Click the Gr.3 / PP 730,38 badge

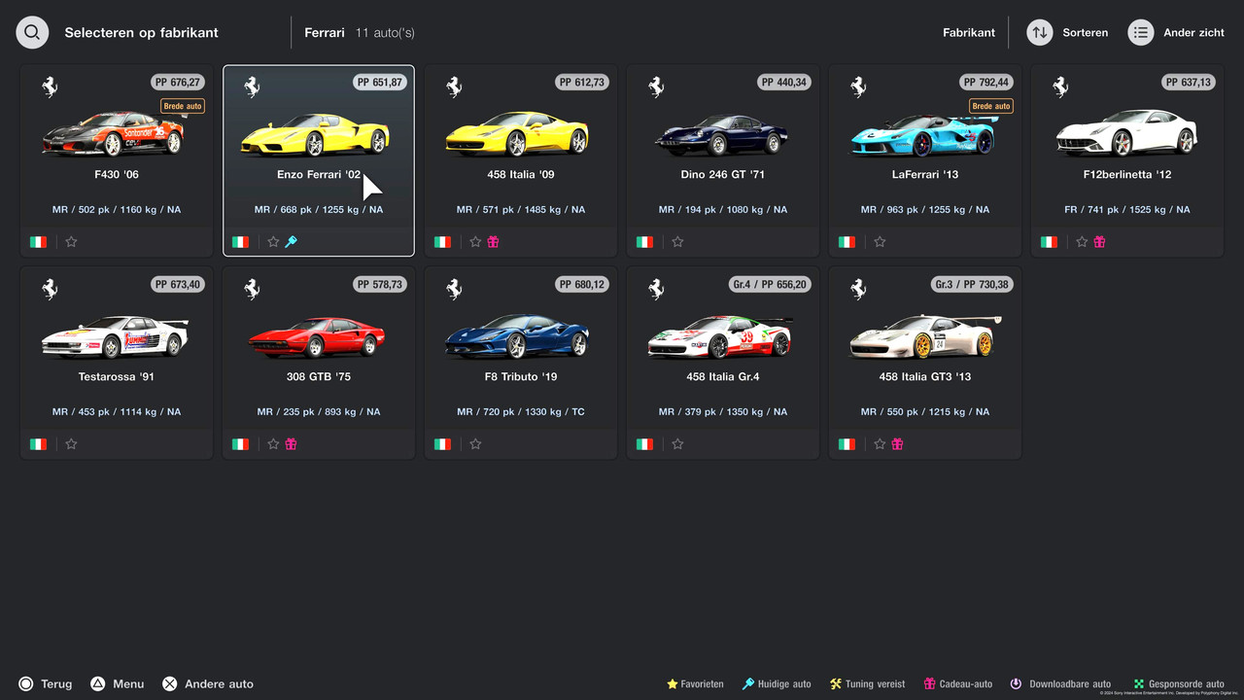[x=971, y=285]
